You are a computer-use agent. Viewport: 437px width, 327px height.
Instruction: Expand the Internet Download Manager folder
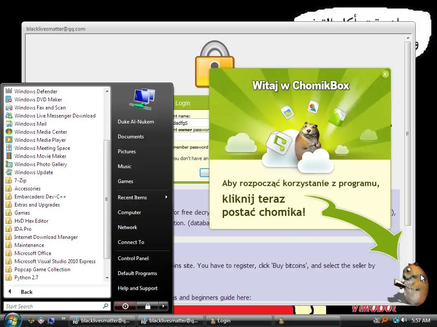[x=46, y=237]
